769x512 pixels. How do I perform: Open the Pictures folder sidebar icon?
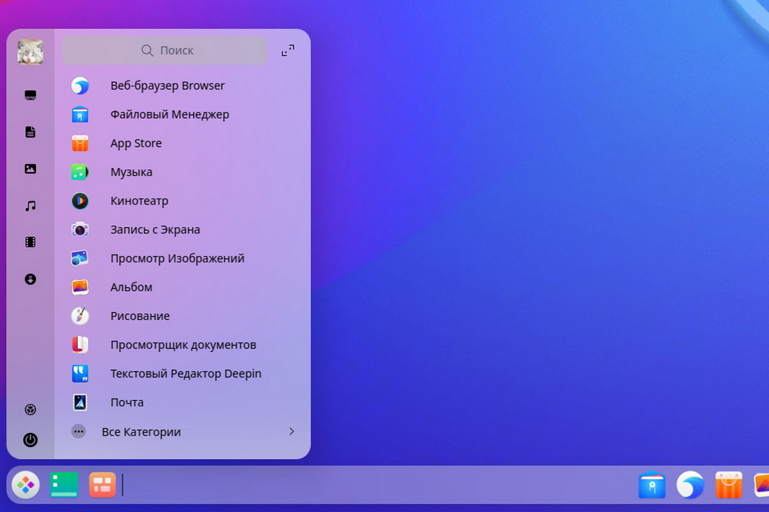(x=31, y=169)
